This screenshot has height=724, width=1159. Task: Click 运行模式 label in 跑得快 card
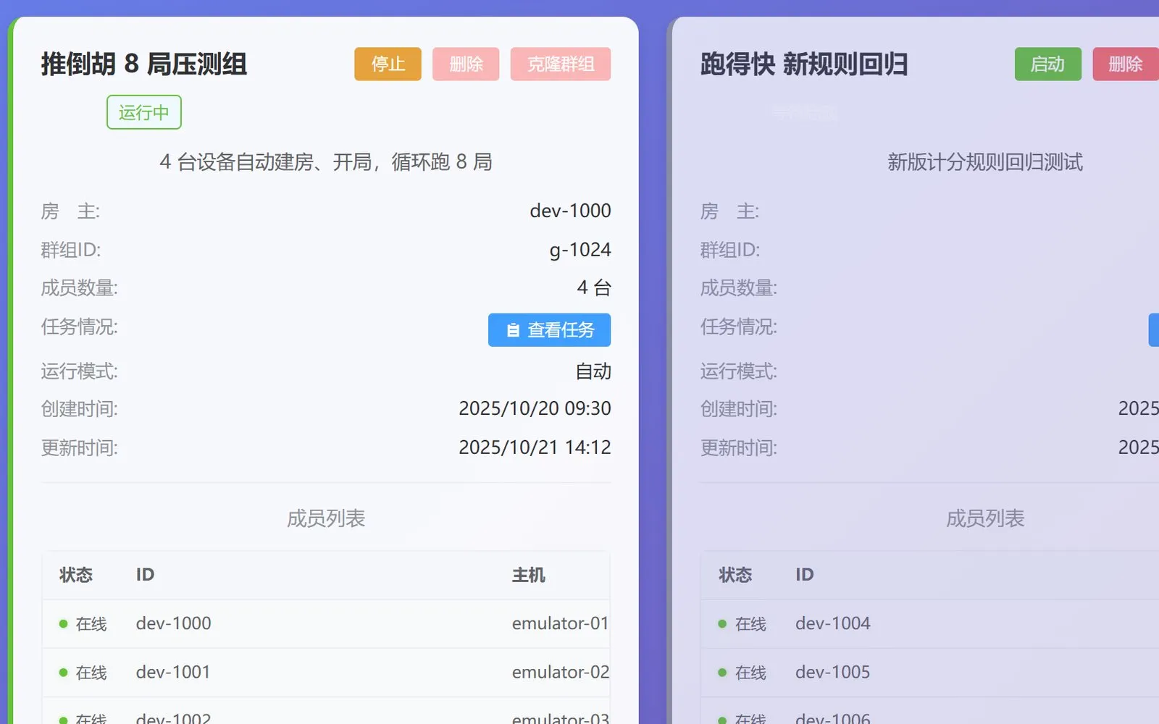pos(738,371)
